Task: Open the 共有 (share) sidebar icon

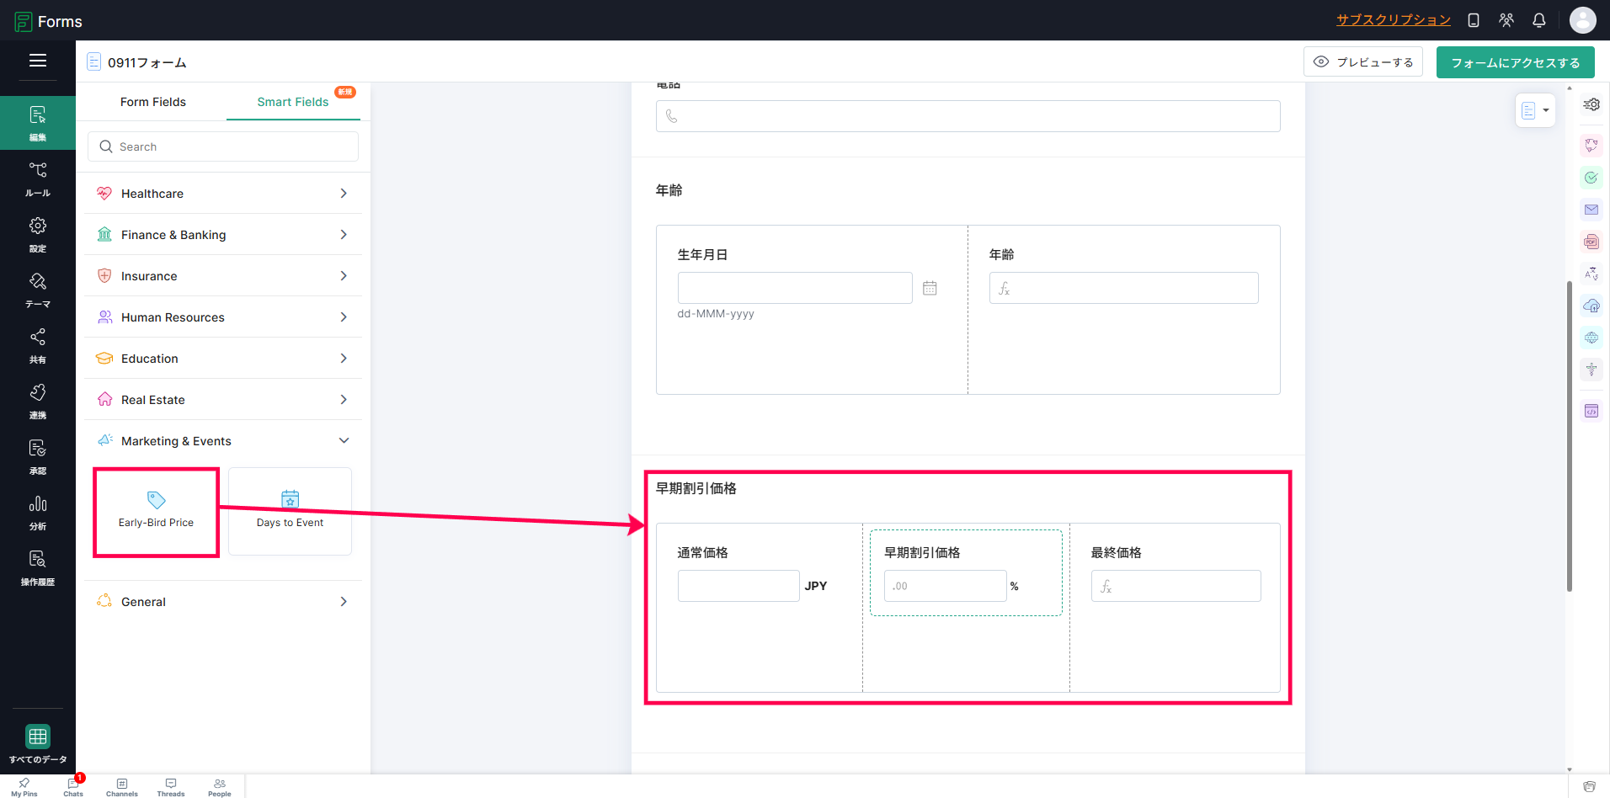Action: (x=38, y=345)
